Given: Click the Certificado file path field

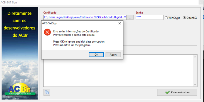Looking at the screenshot, I should click(85, 17).
